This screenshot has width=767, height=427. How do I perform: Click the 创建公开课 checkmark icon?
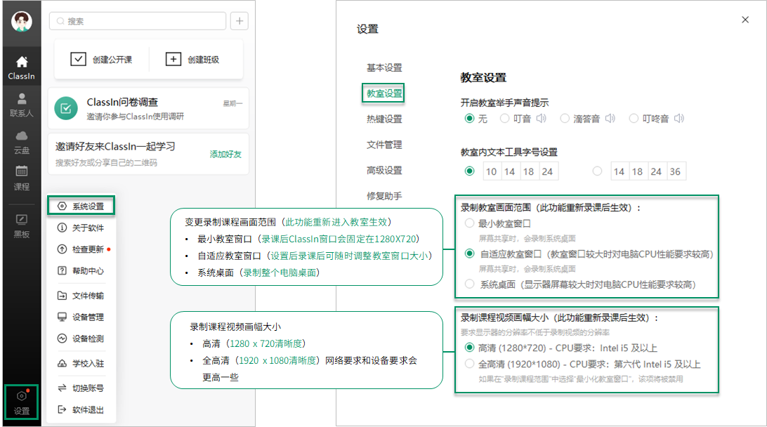pyautogui.click(x=78, y=59)
